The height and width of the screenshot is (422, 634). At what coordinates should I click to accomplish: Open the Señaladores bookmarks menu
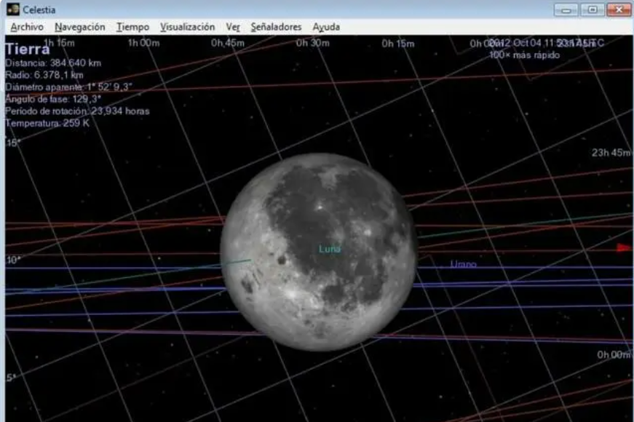point(276,27)
